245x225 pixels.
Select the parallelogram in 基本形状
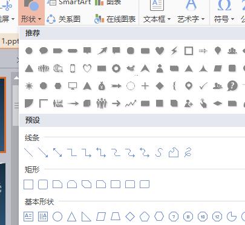[101, 217]
